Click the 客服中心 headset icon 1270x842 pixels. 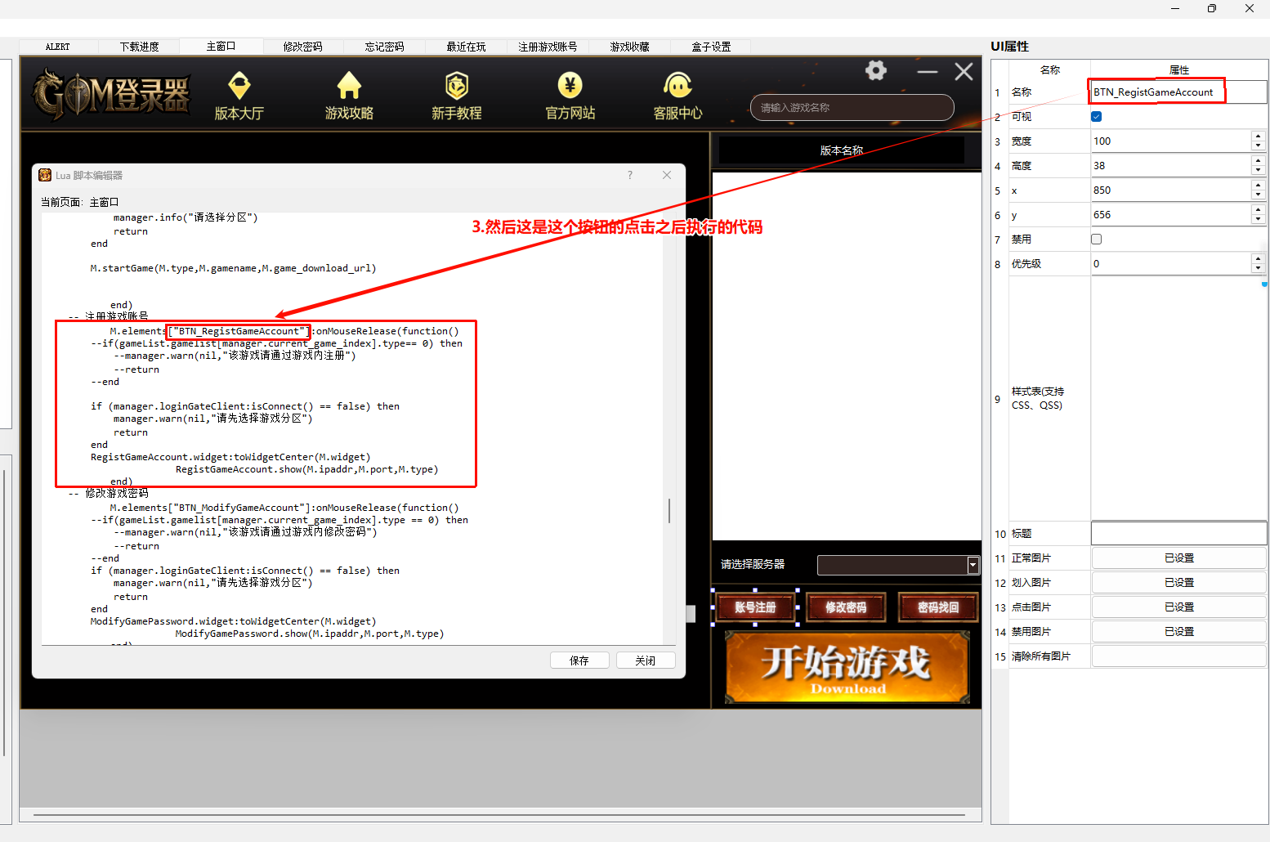(677, 85)
